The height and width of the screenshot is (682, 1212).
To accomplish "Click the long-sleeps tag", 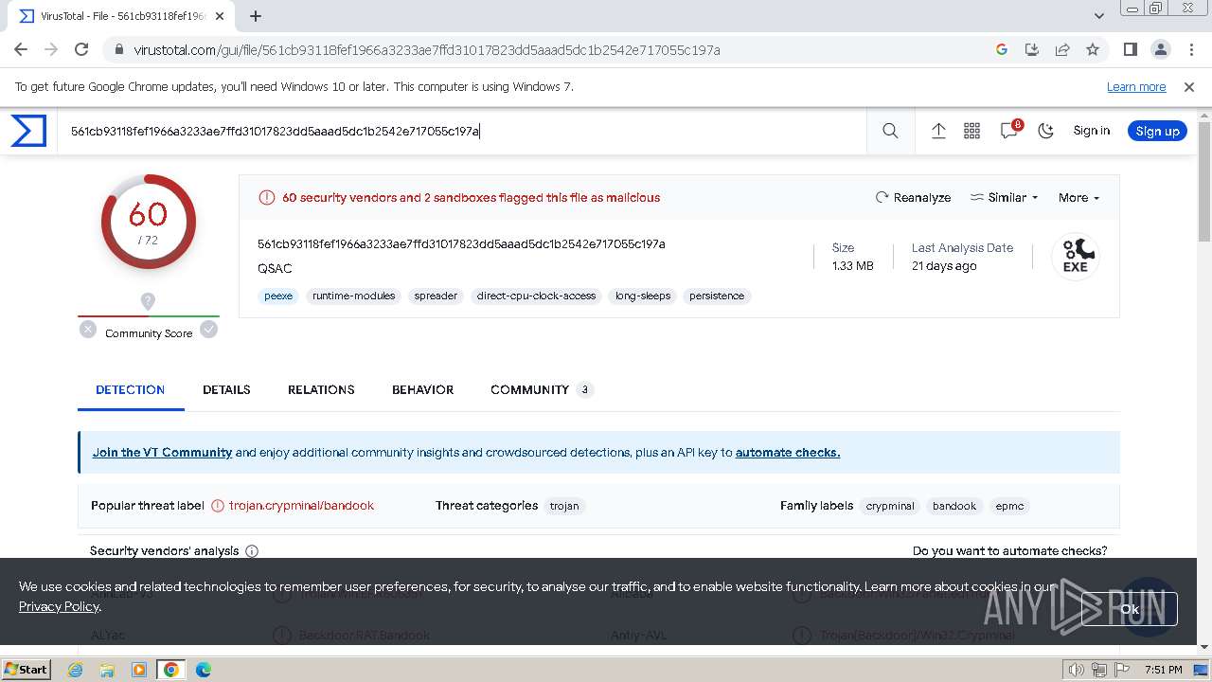I will [643, 296].
